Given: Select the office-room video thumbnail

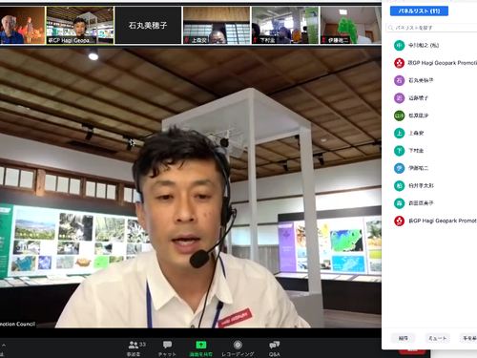Looking at the screenshot, I should coord(285,25).
